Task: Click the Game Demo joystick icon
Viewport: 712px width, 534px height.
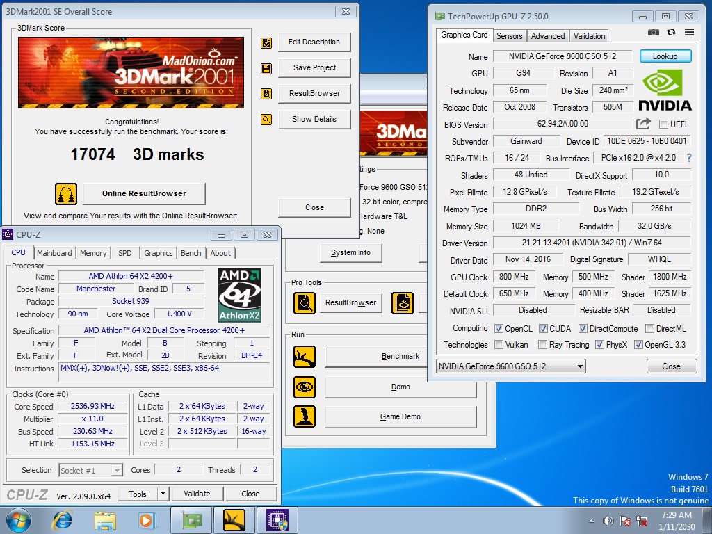Action: click(305, 417)
